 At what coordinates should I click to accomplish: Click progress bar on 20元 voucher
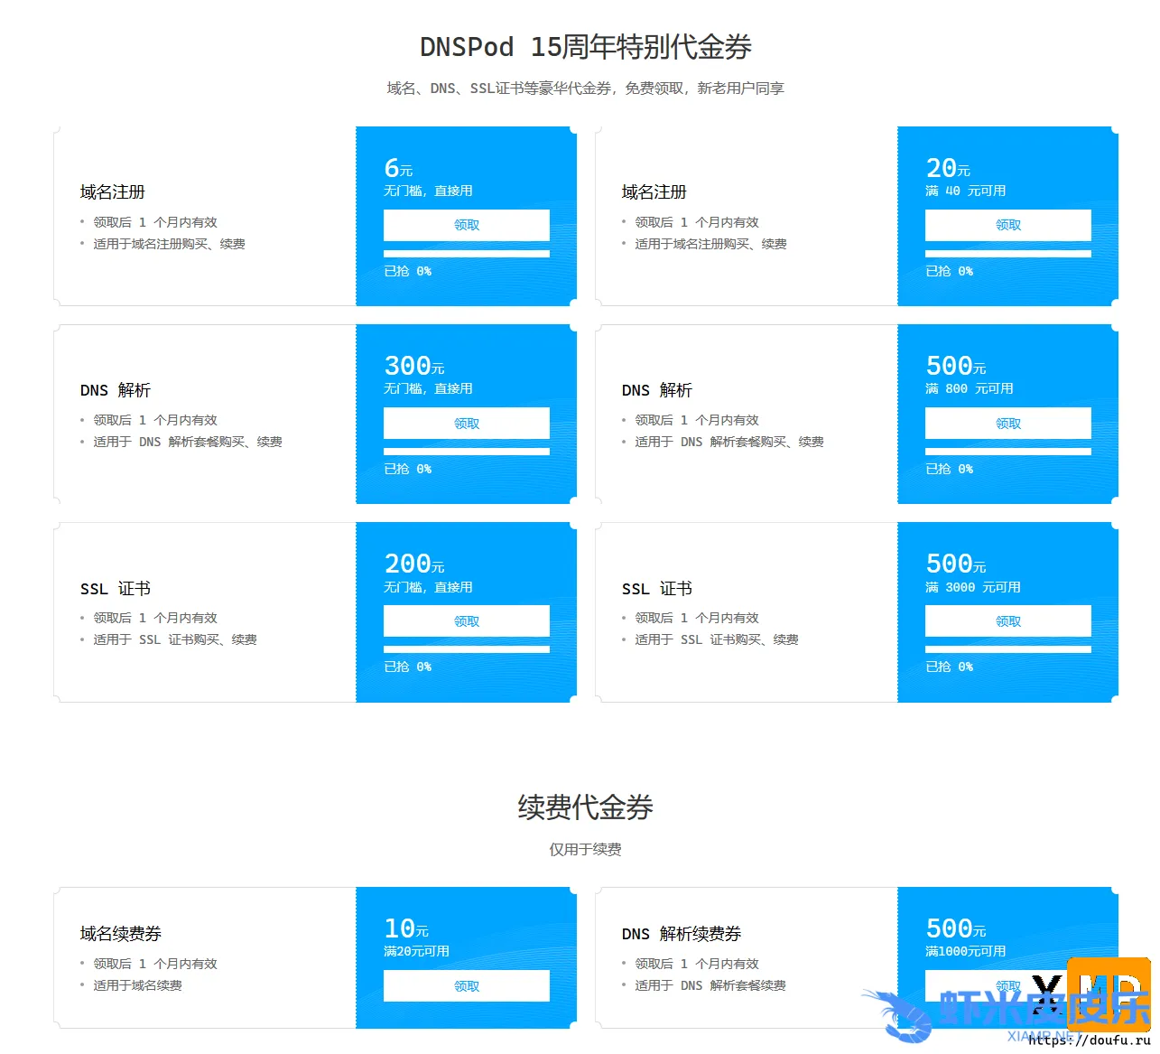(x=1008, y=254)
